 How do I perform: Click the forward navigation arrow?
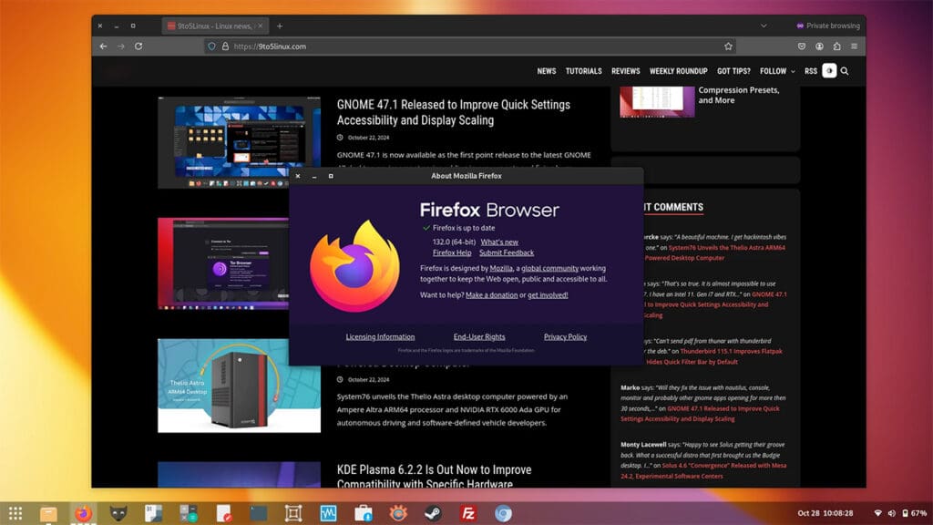pyautogui.click(x=121, y=46)
